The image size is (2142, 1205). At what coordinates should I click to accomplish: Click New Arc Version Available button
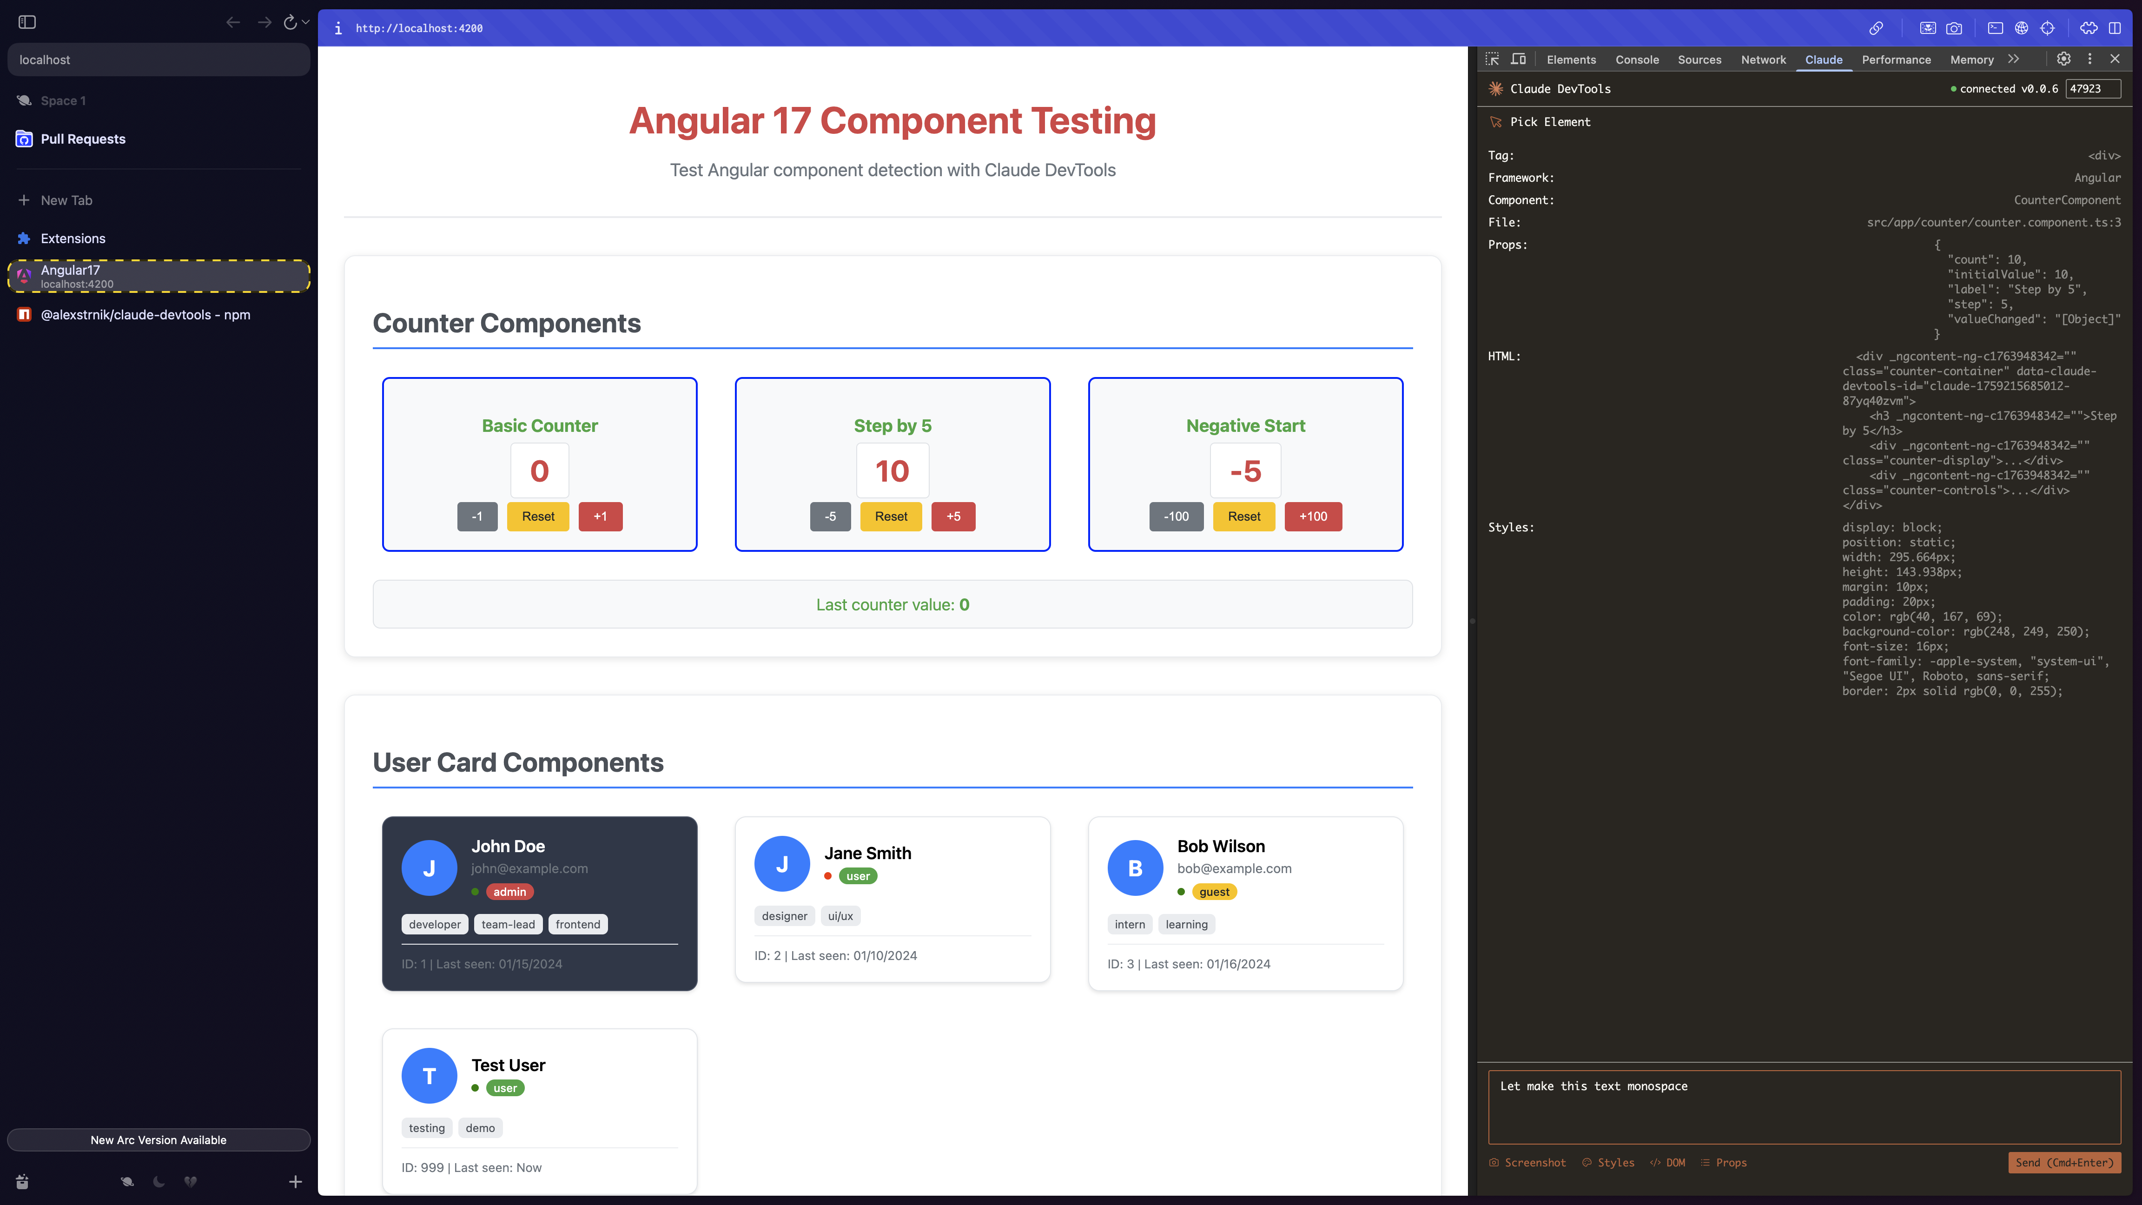point(159,1140)
